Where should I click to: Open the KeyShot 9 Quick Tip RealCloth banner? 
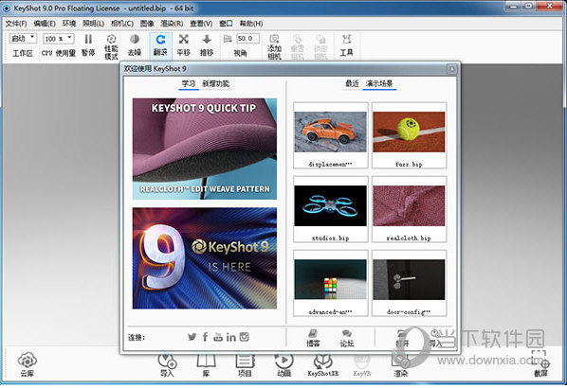click(x=205, y=150)
